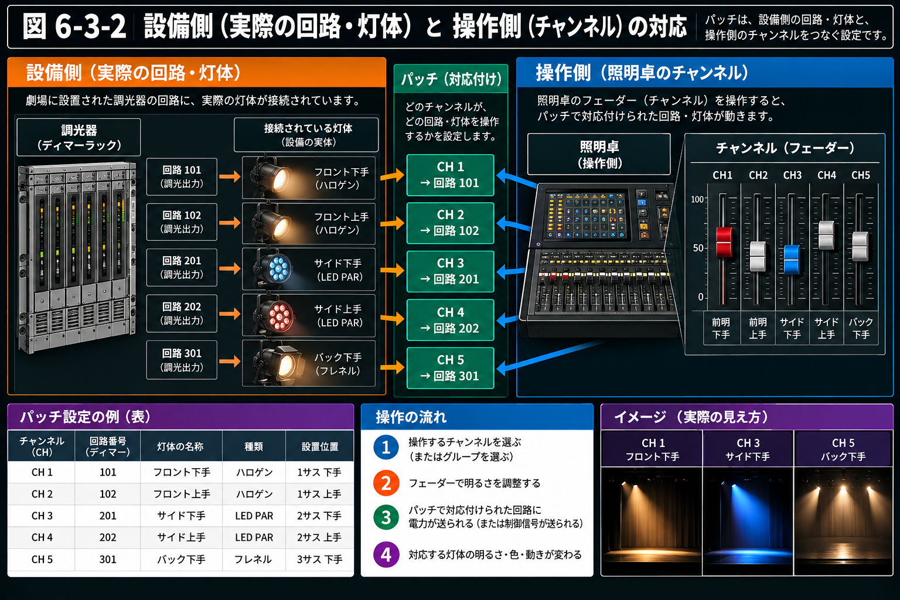Click the イメージ（実際の見え方） panel header
Viewport: 900px width, 600px height.
tap(747, 417)
